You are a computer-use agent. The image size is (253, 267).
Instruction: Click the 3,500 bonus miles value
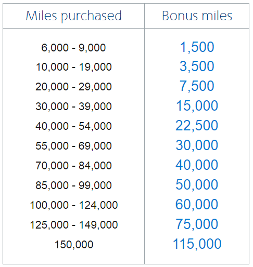197,66
